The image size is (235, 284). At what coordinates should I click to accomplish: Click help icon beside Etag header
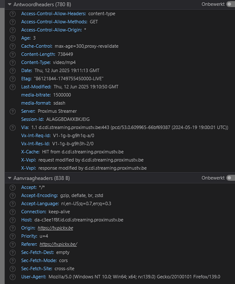[x=12, y=79]
